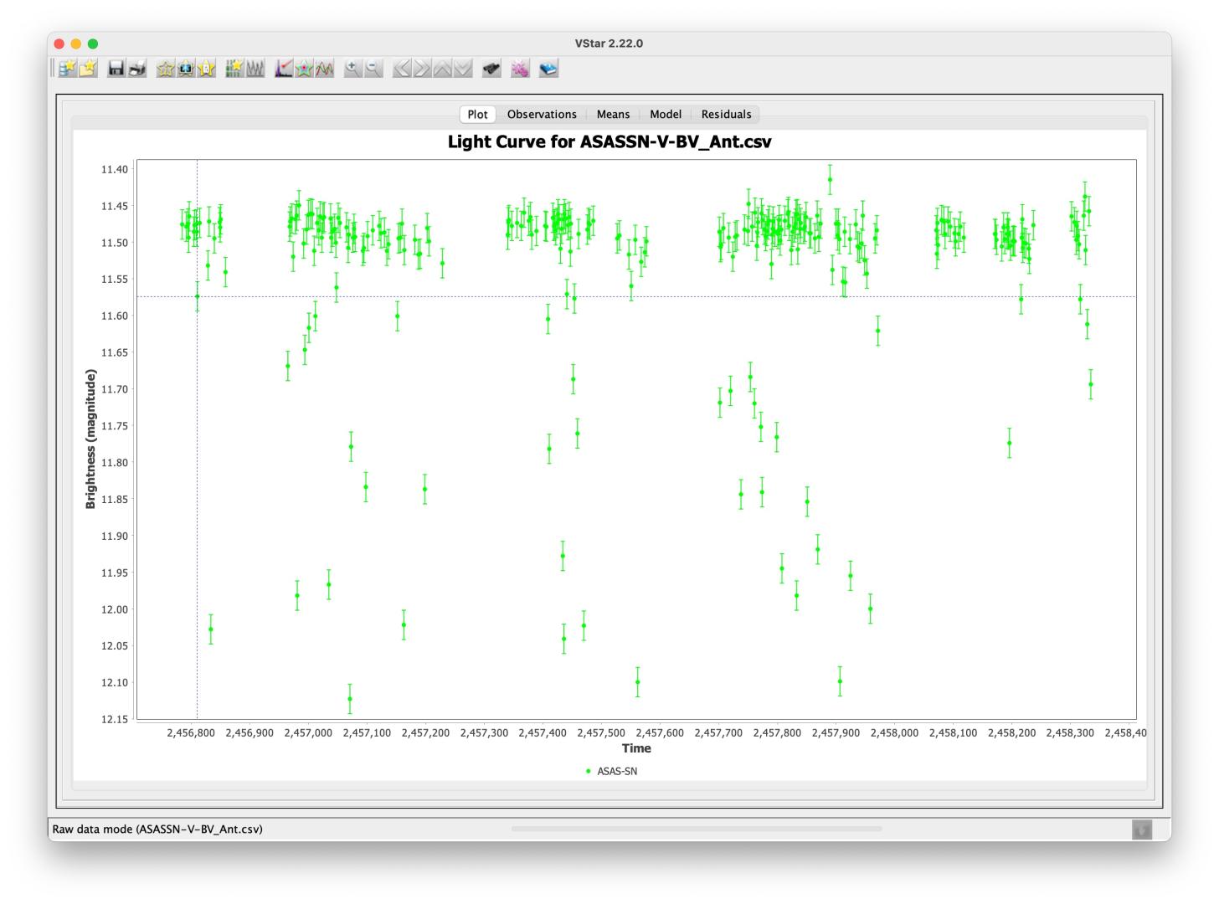Click the binoculars icon in toolbar
This screenshot has height=904, width=1219.
491,69
